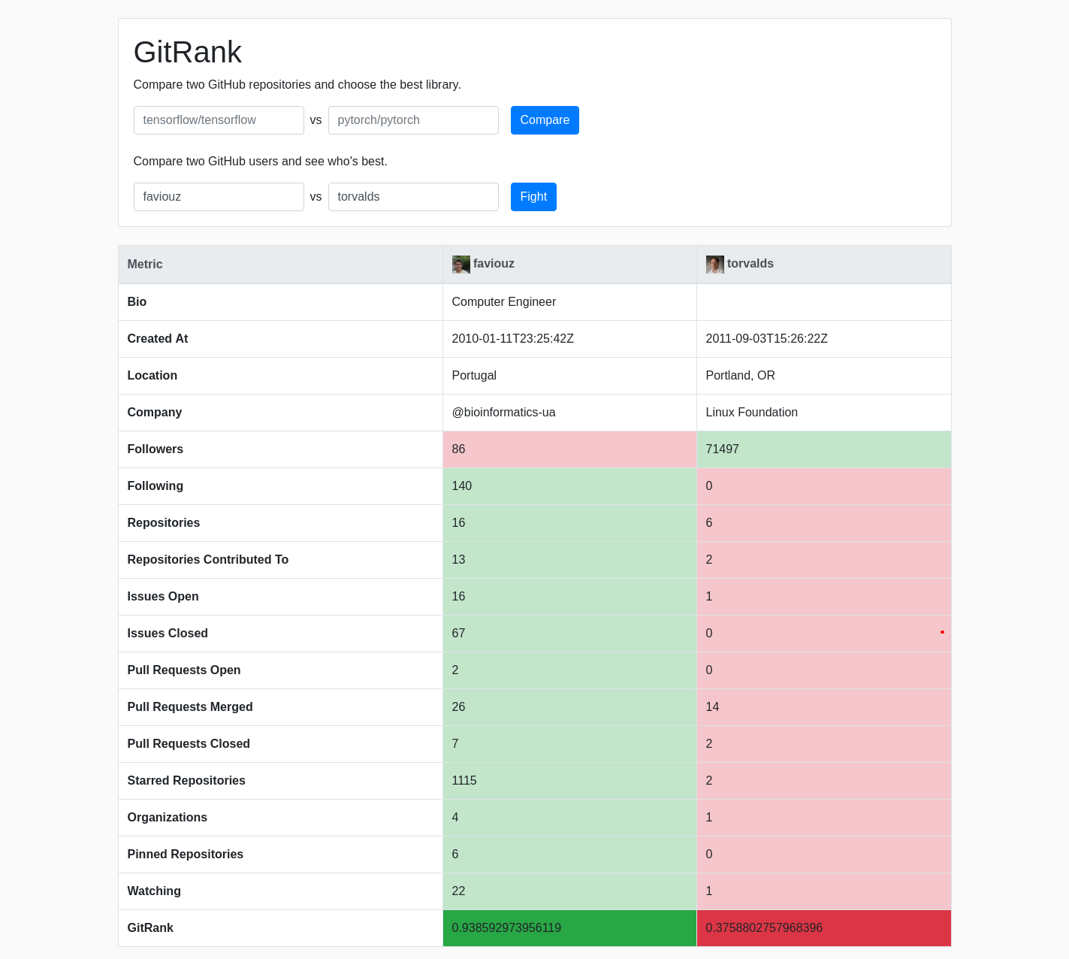Select the 0.3758802757968396 GitRank score
Screen dimensions: 1069x959
[764, 928]
